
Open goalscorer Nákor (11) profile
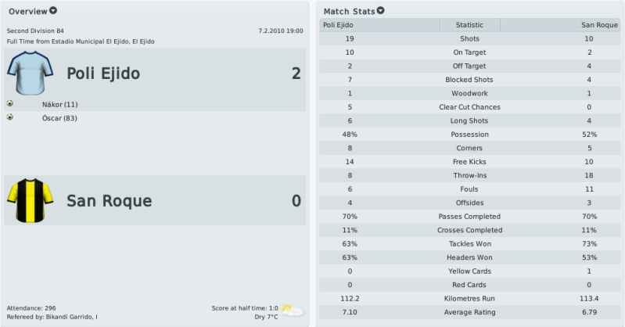(x=59, y=105)
